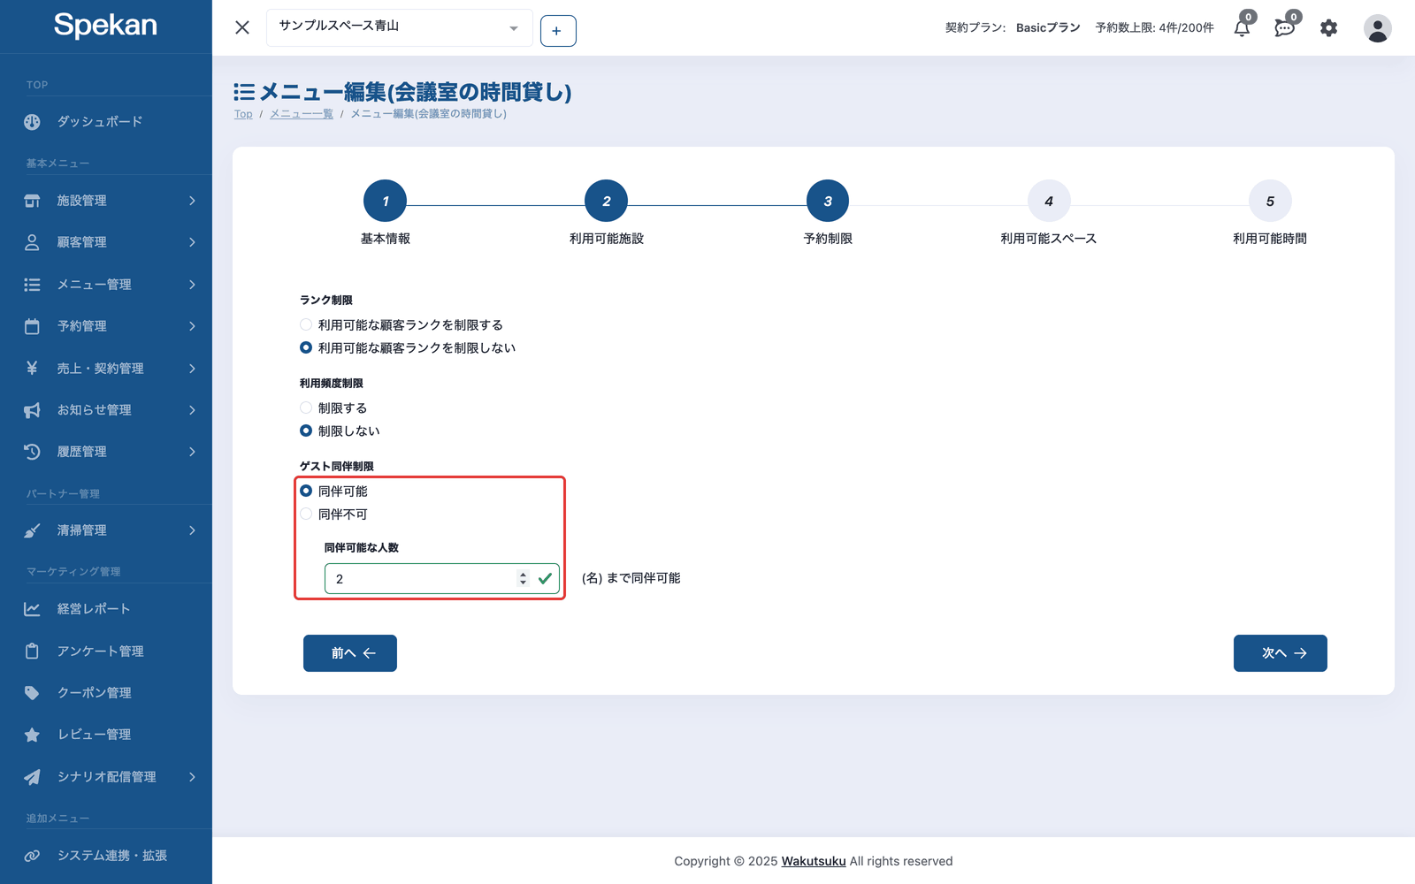Open the user profile avatar

pyautogui.click(x=1377, y=28)
